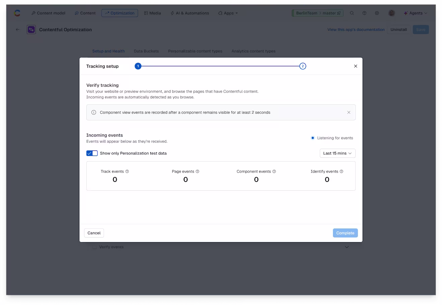
Task: Switch to Personalizable content types tab
Action: click(195, 51)
